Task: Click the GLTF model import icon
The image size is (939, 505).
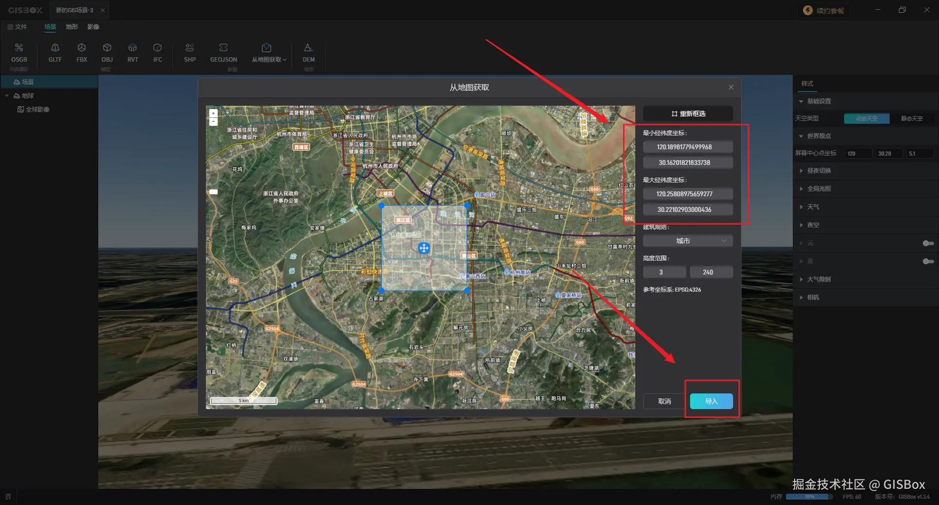Action: [55, 47]
